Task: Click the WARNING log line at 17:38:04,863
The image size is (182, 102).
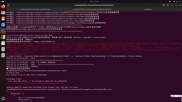Action: pyautogui.click(x=23, y=67)
